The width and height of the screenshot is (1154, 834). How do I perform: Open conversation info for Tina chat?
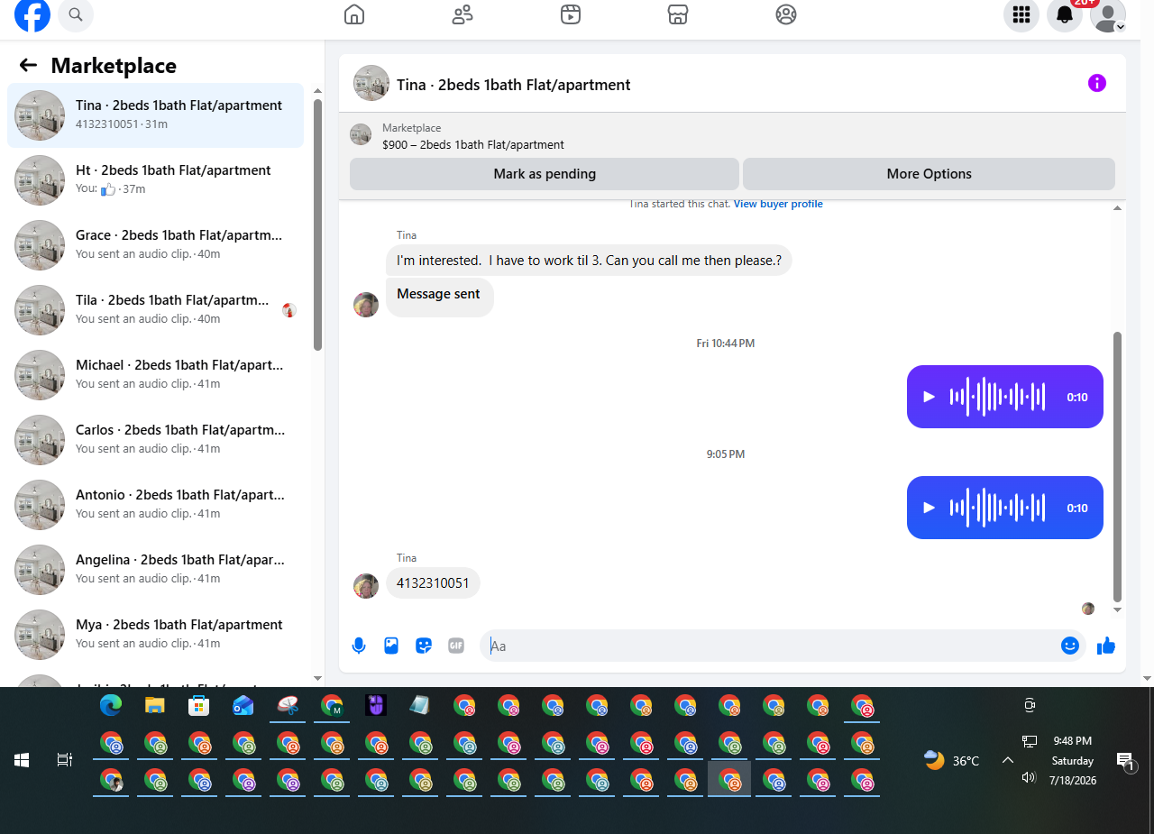(x=1097, y=83)
